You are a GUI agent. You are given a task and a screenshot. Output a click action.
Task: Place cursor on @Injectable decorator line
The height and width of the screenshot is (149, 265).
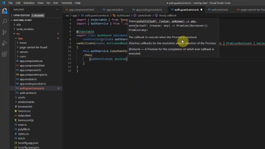tap(85, 31)
